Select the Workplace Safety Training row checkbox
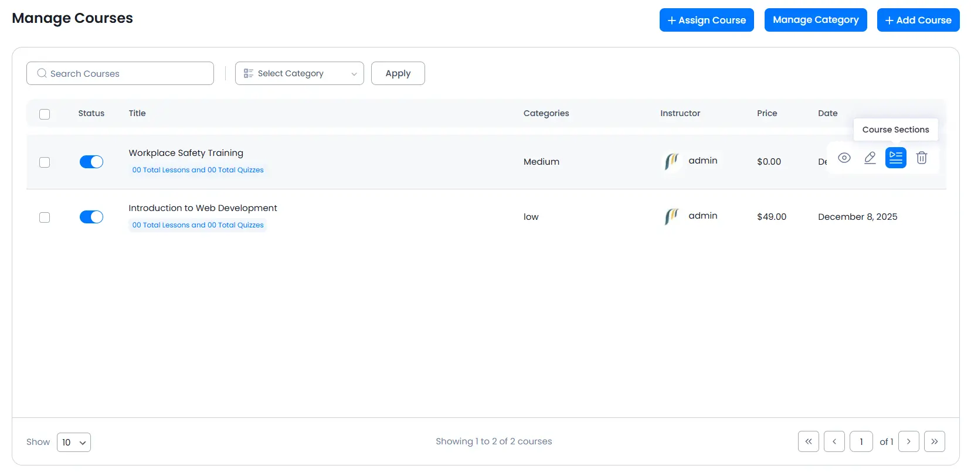 coord(45,162)
